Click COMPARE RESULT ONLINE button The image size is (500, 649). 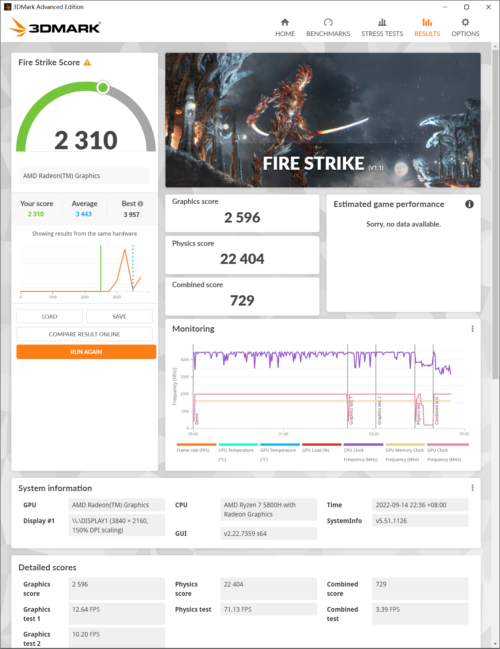pos(85,334)
